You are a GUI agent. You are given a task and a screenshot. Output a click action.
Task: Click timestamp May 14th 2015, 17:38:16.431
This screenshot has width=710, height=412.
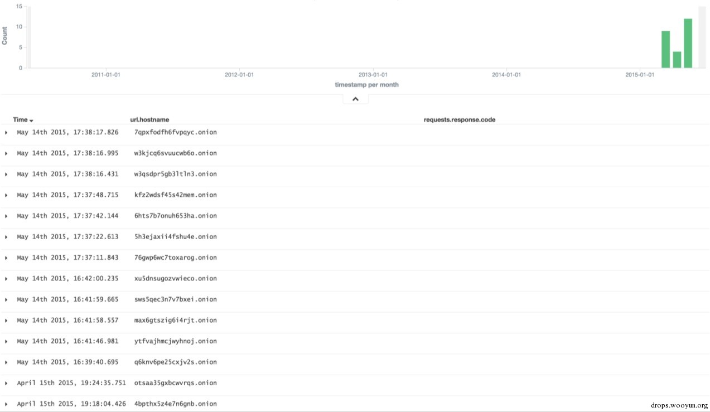67,174
